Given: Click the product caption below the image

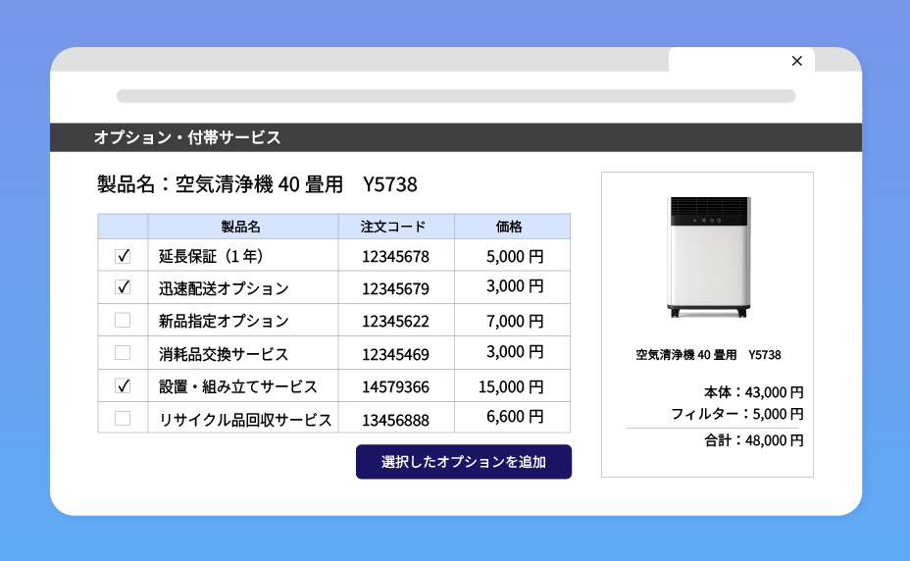Looking at the screenshot, I should click(708, 355).
